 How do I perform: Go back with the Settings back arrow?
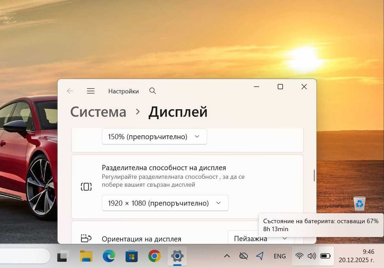point(70,91)
